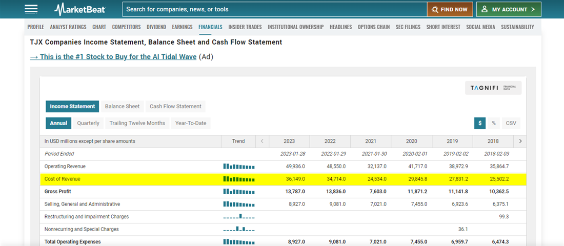Toggle values to dollar display
564x246 pixels.
(x=480, y=123)
